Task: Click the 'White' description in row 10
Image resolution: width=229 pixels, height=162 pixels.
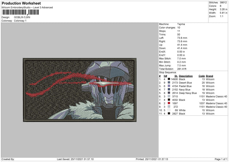Action: pos(182,110)
